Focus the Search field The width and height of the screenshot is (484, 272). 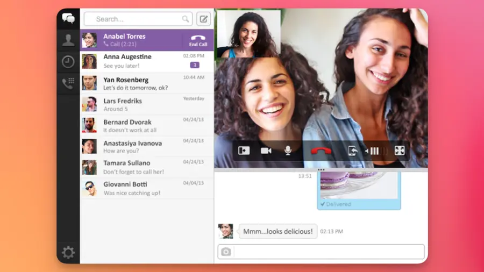(x=138, y=19)
